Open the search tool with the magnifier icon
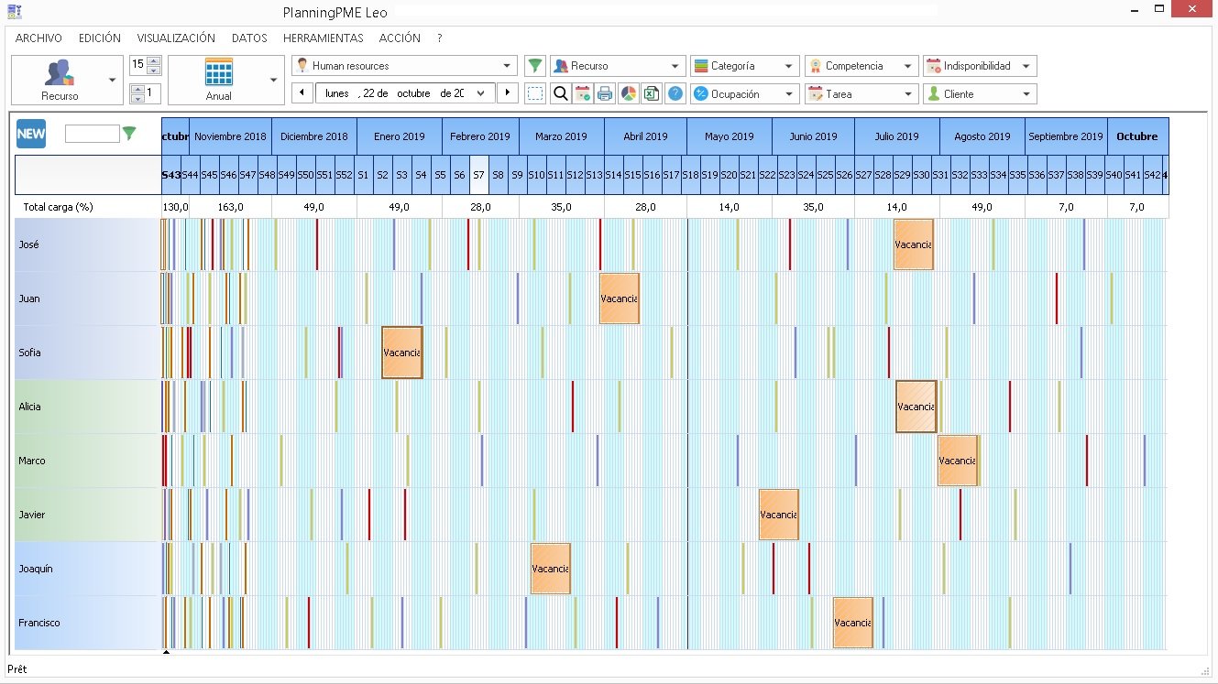Image resolution: width=1218 pixels, height=684 pixels. [x=559, y=92]
